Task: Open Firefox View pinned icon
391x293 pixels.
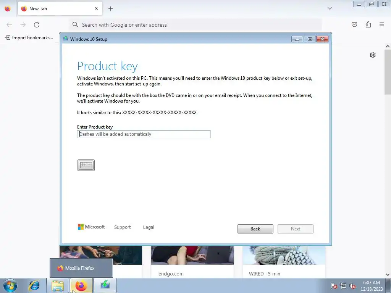Action: click(8, 9)
